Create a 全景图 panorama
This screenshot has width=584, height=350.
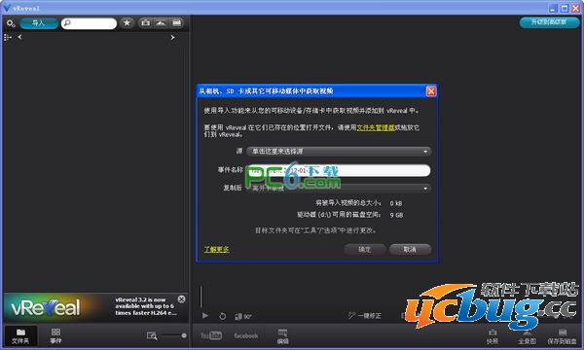[x=527, y=336]
